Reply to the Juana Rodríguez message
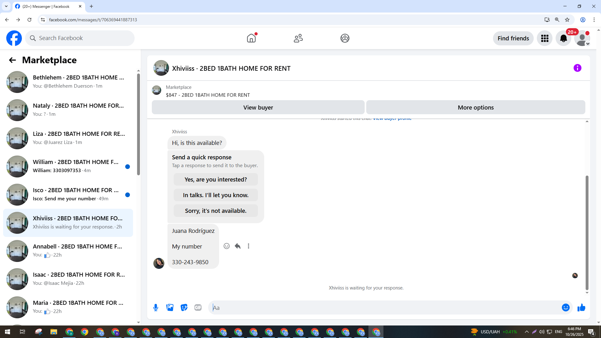601x338 pixels. tap(238, 246)
